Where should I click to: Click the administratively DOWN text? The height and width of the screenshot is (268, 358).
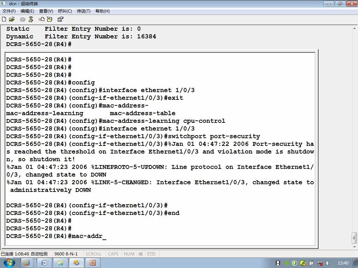pos(50,190)
